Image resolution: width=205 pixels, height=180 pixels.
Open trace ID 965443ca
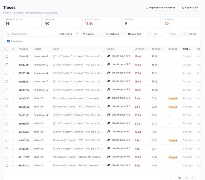24,165
